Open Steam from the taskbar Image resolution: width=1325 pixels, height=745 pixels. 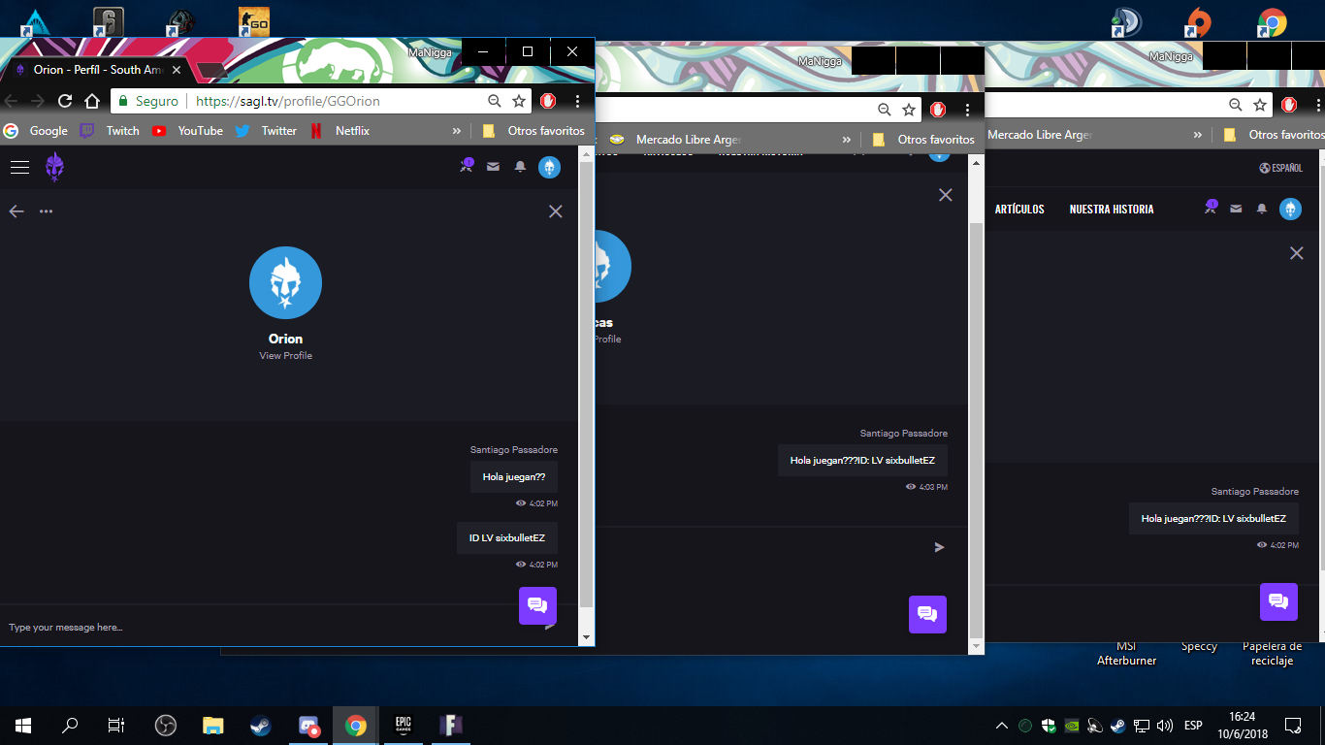click(261, 726)
